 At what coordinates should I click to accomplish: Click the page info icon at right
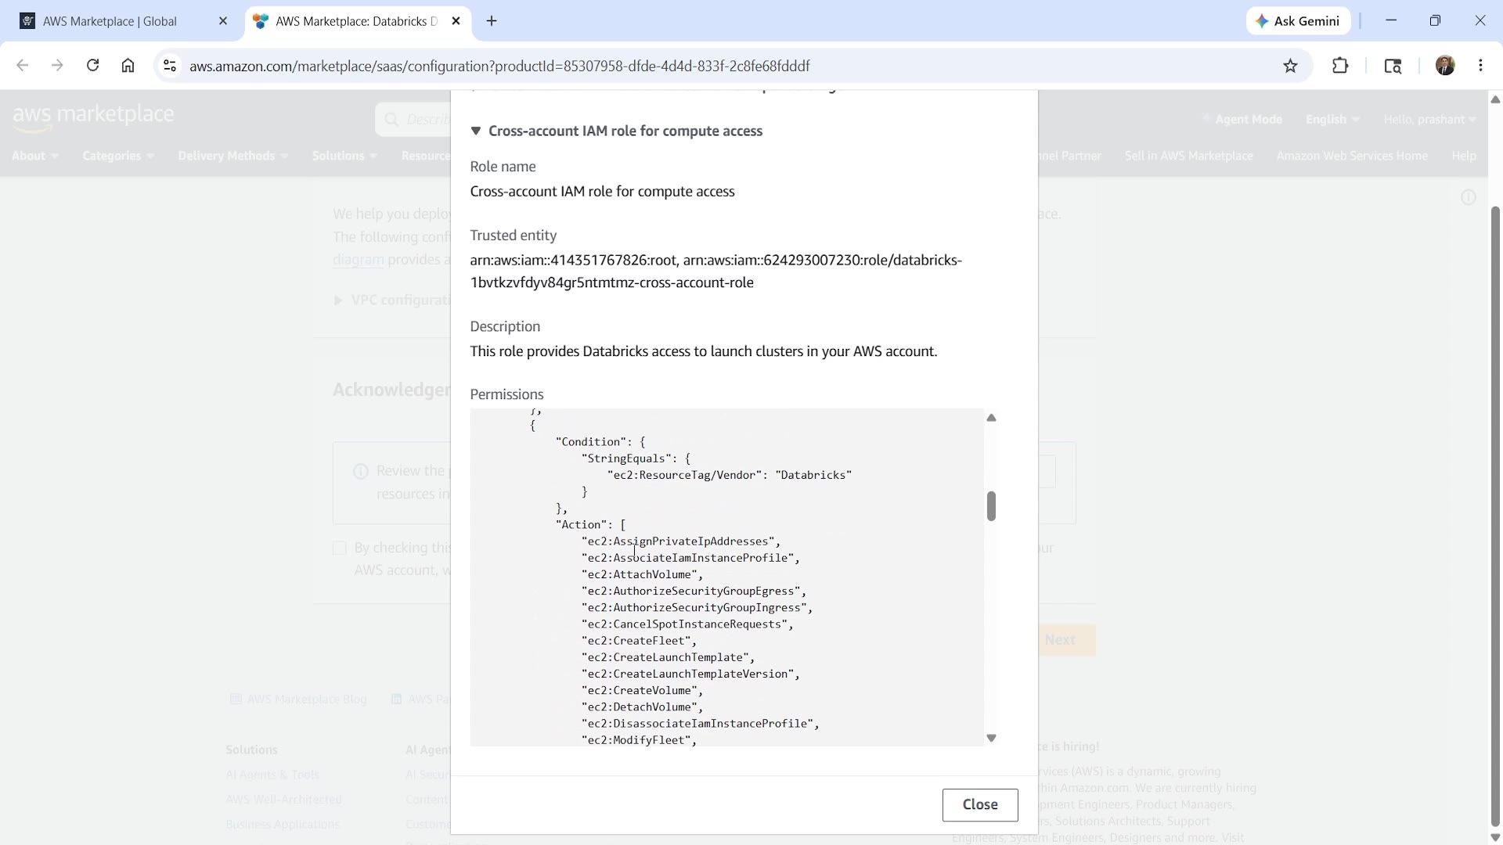click(1469, 197)
